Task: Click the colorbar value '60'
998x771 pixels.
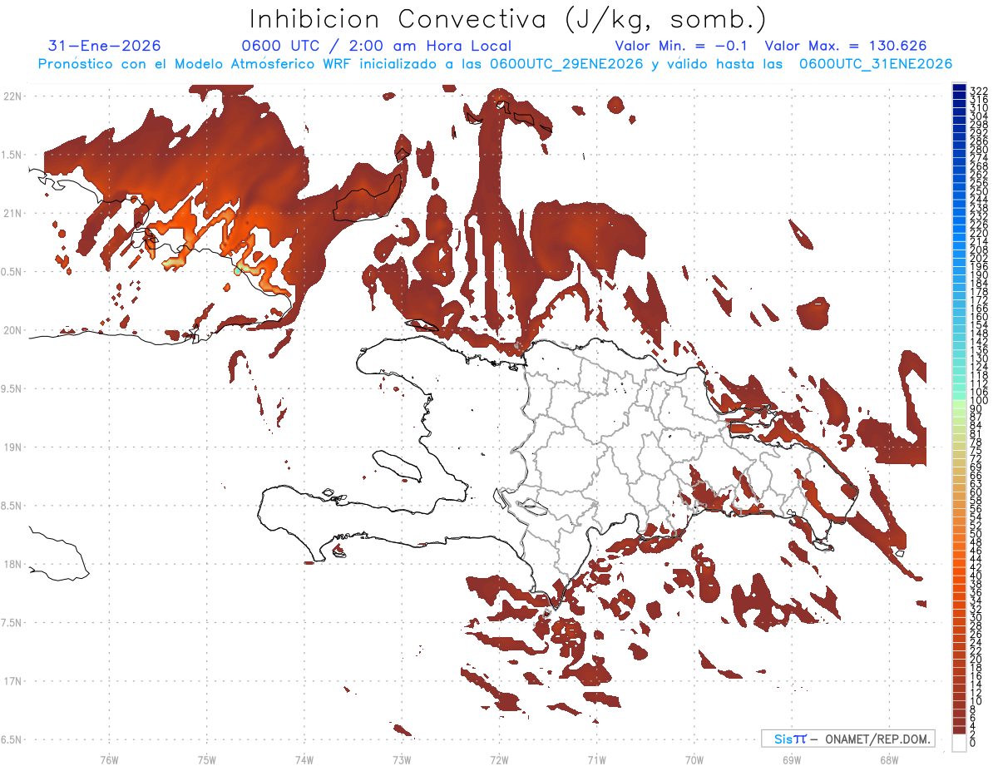Action: pyautogui.click(x=976, y=492)
